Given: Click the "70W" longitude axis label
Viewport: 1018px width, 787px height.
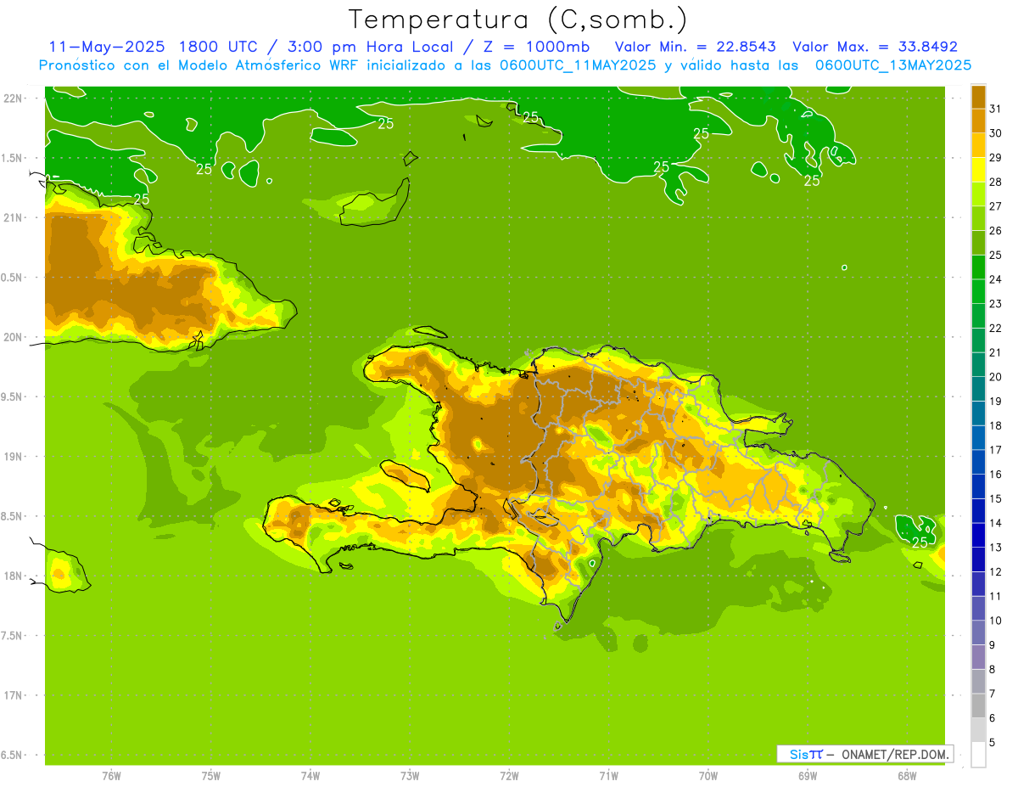Looking at the screenshot, I should pyautogui.click(x=708, y=776).
